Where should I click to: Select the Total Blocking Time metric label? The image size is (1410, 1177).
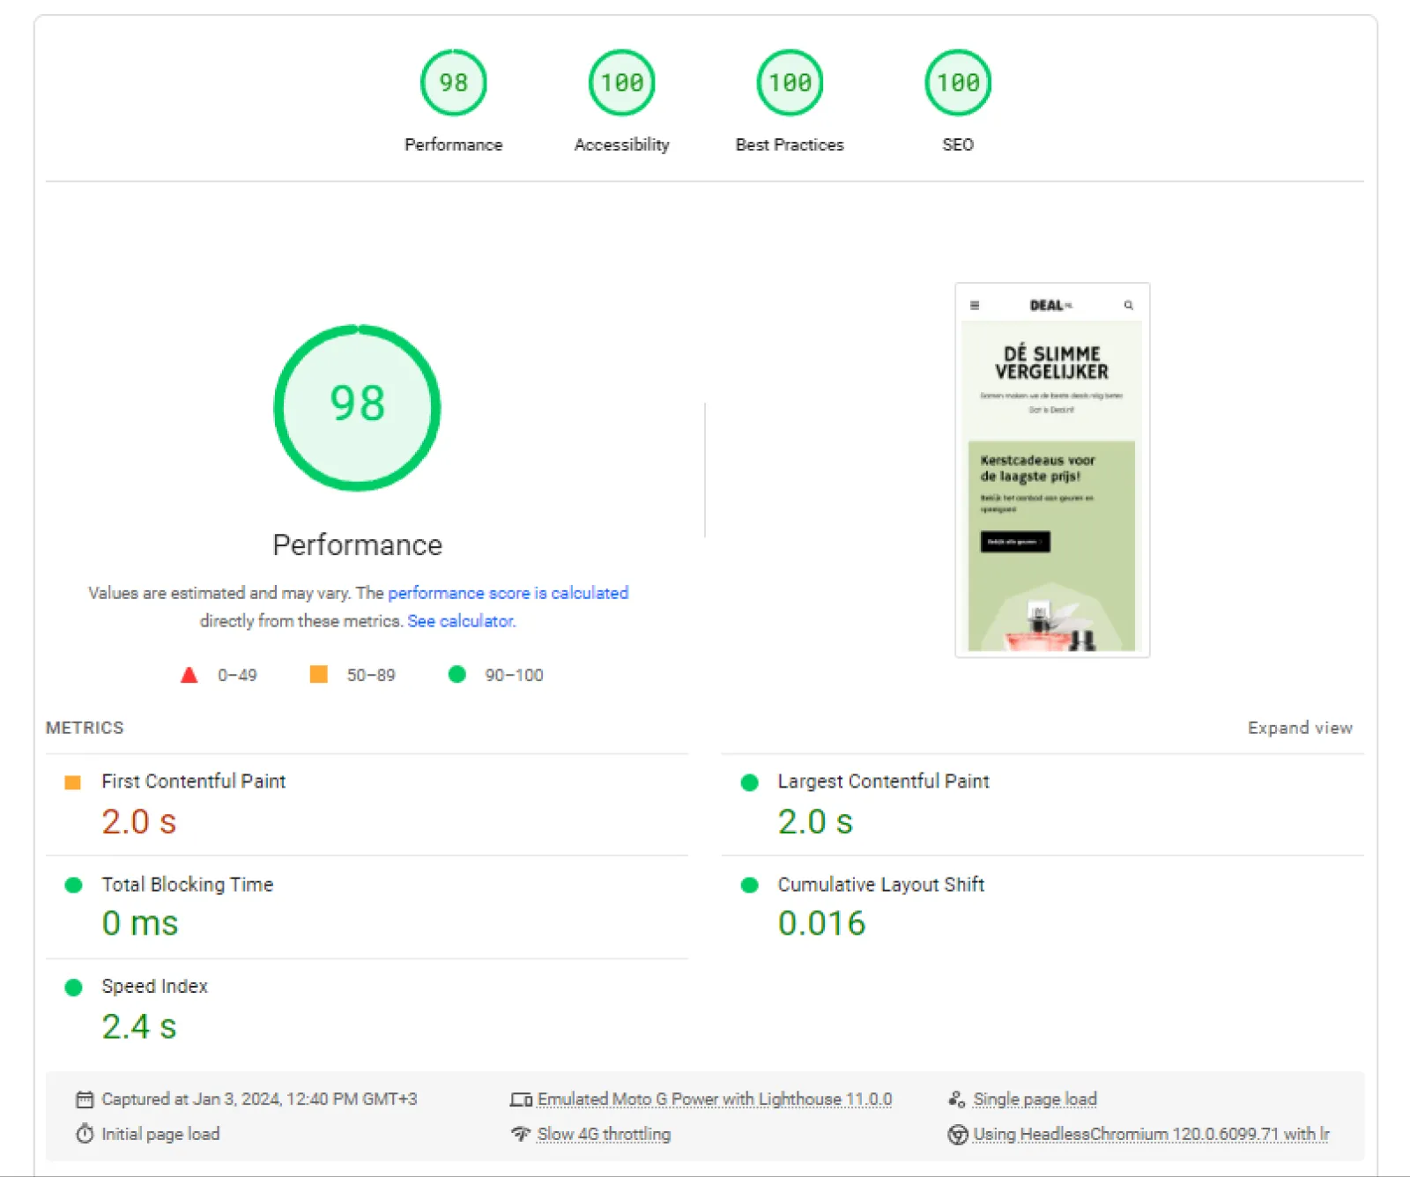coord(188,885)
